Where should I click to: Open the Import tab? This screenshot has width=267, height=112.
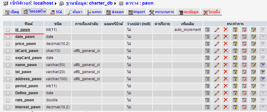136,12
